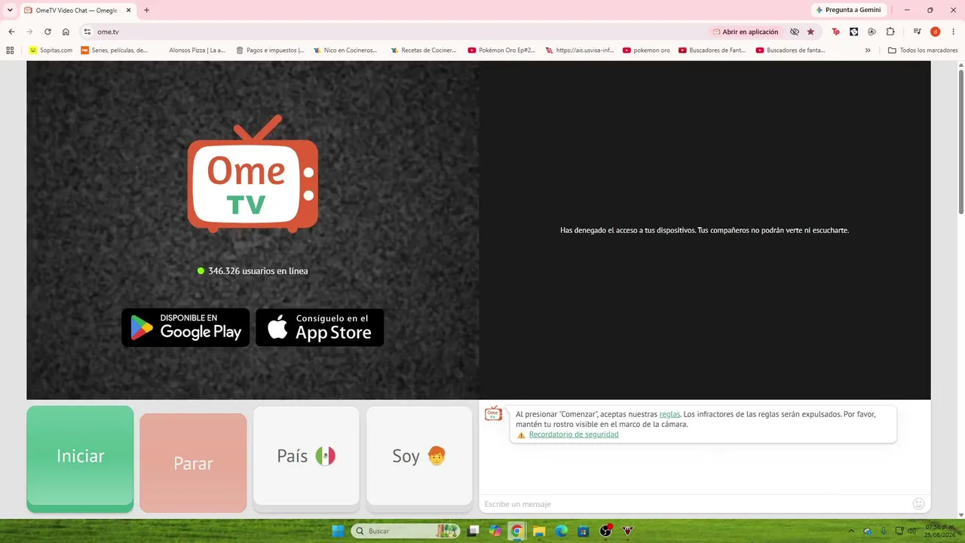
Task: Open the Series, películas bookmark
Action: (115, 51)
